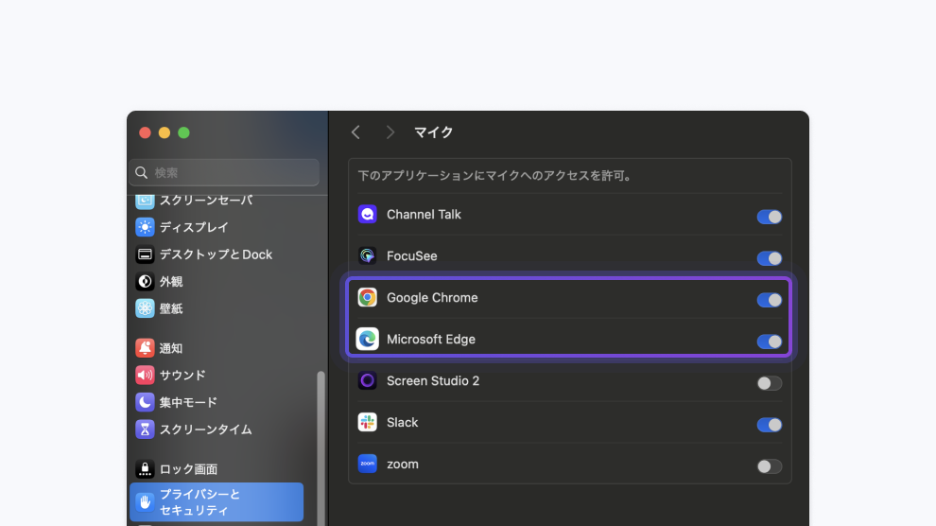Click the Screen Studio 2 icon
Screen dimensions: 936x526
click(x=368, y=381)
